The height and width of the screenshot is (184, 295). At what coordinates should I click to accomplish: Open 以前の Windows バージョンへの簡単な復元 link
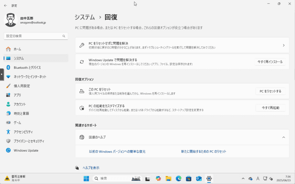click(x=117, y=152)
